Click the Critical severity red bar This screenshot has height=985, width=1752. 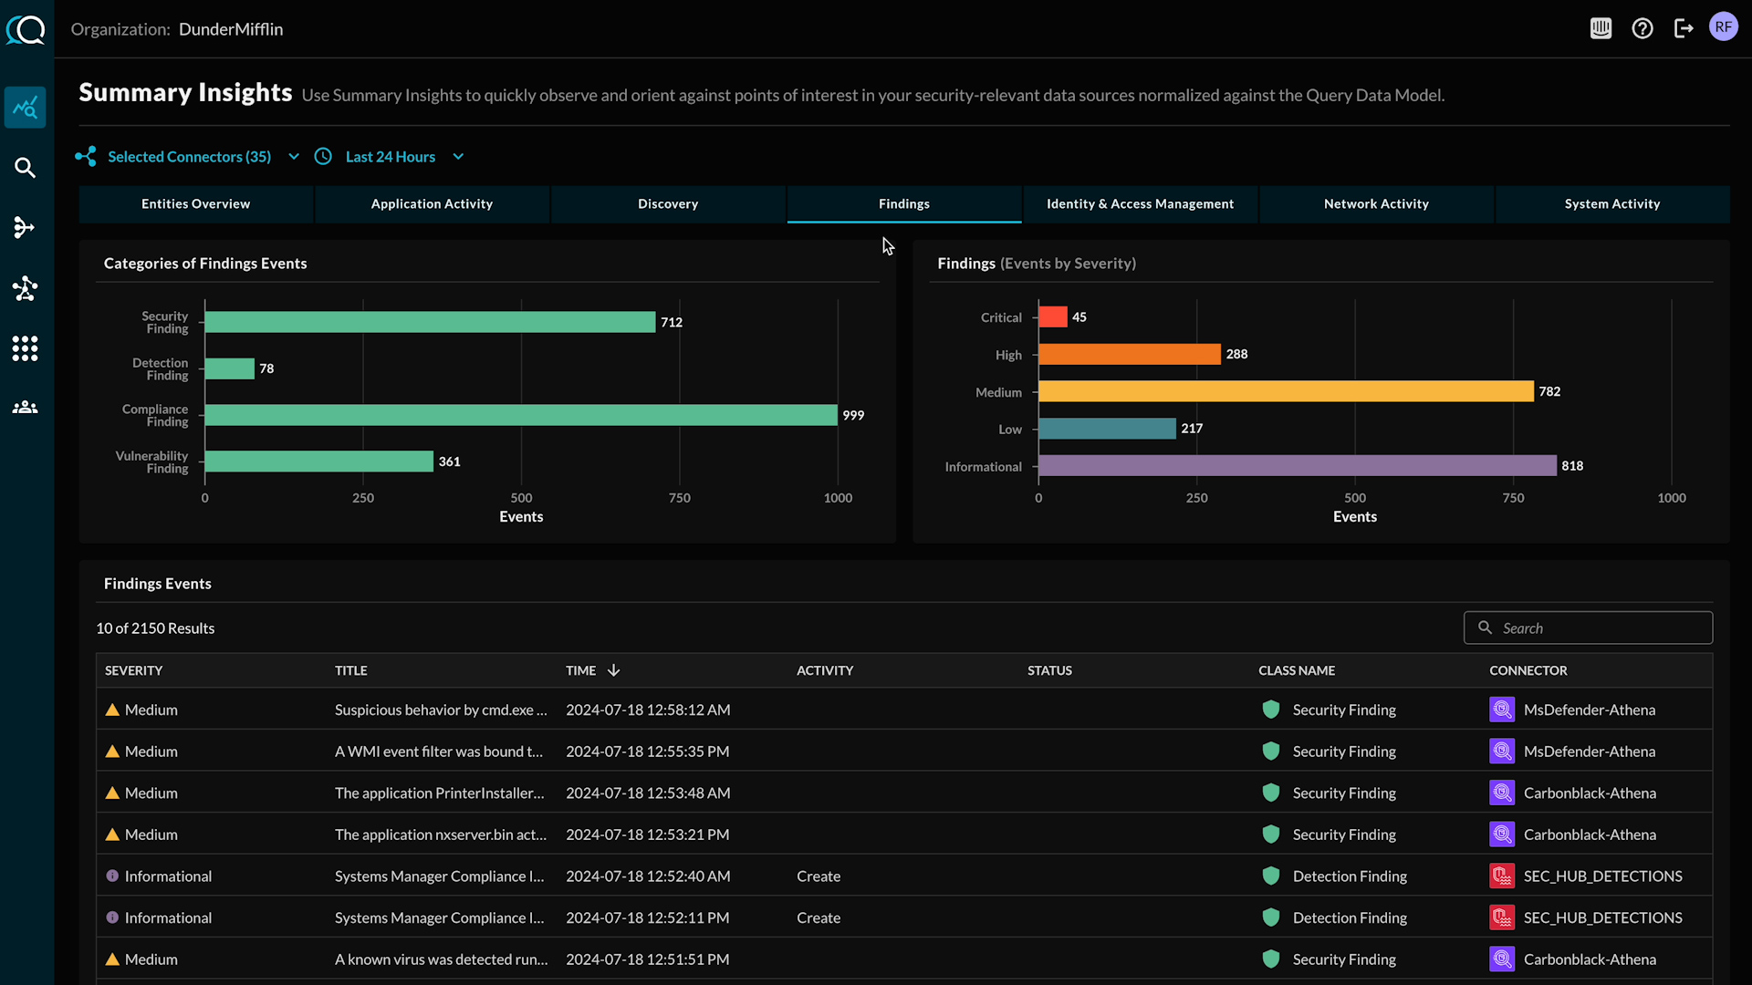click(x=1052, y=316)
